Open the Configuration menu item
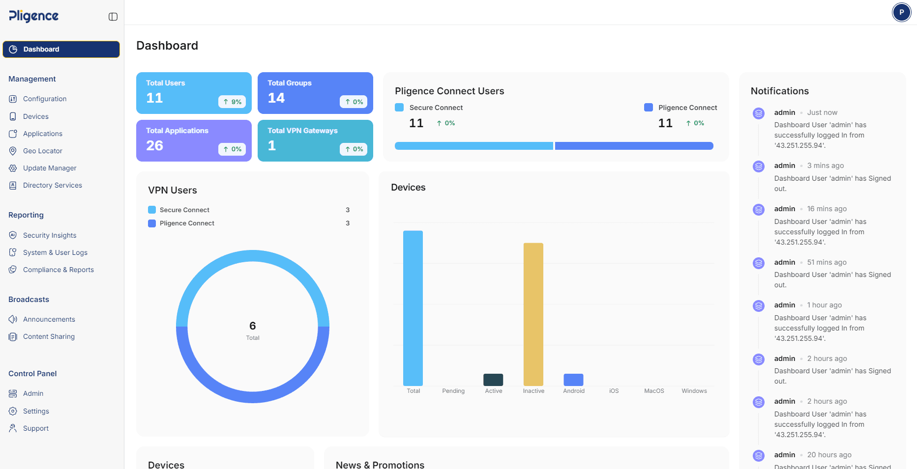Screen dimensions: 917x469 coord(44,99)
